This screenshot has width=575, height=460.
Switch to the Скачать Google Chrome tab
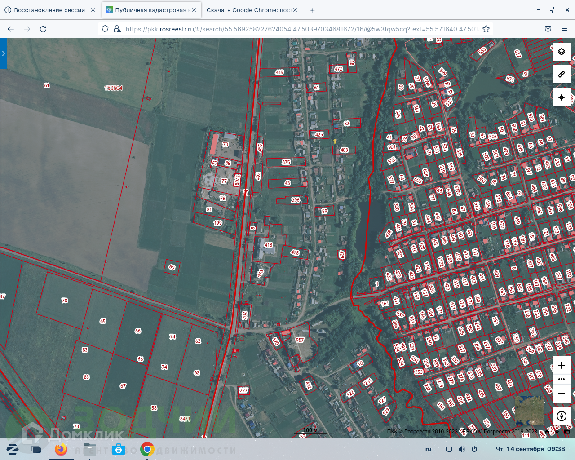tap(248, 10)
